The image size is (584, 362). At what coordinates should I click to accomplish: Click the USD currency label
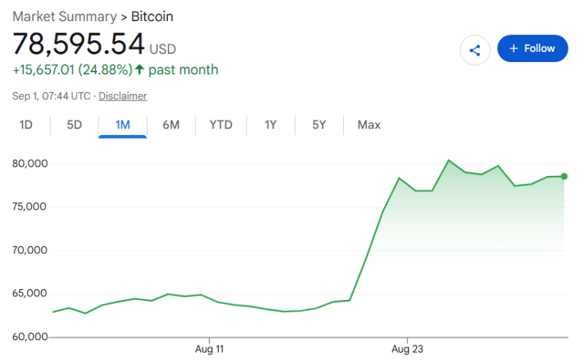163,49
